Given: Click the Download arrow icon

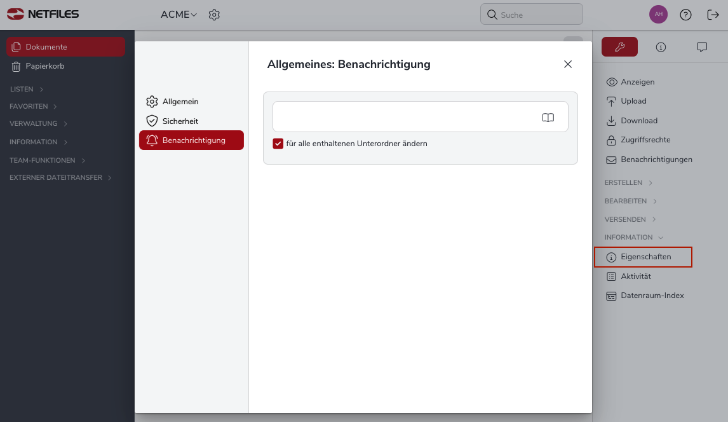Looking at the screenshot, I should tap(612, 121).
